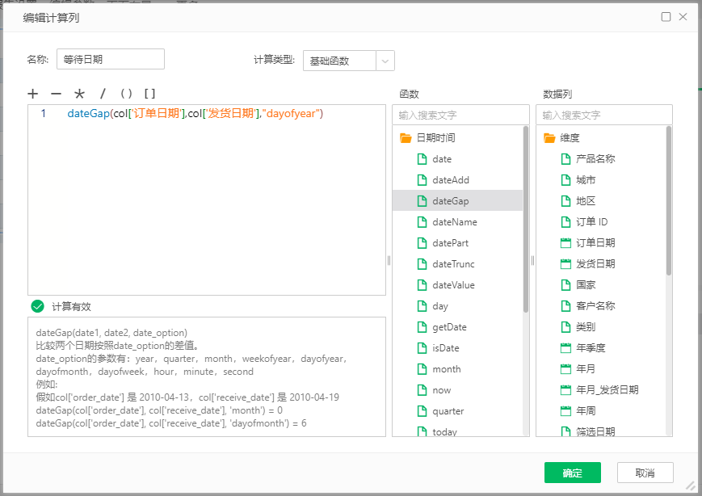Click the function search box
This screenshot has width=702, height=496.
pos(460,116)
